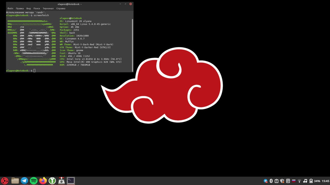
Task: Click the terminal title bar 'elagees@NoteBook: ~'
Action: [x=70, y=4]
